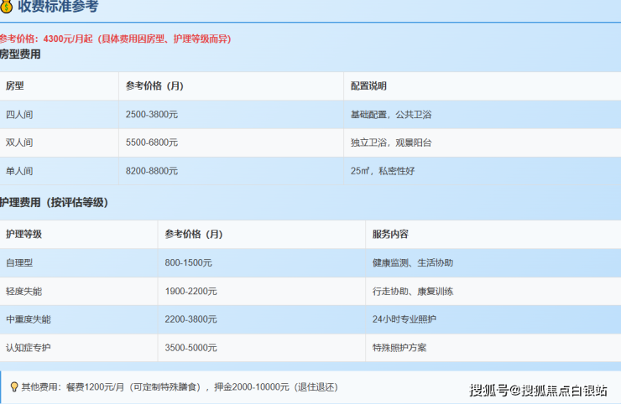Click the 收费标准参考 heading text

pyautogui.click(x=58, y=8)
